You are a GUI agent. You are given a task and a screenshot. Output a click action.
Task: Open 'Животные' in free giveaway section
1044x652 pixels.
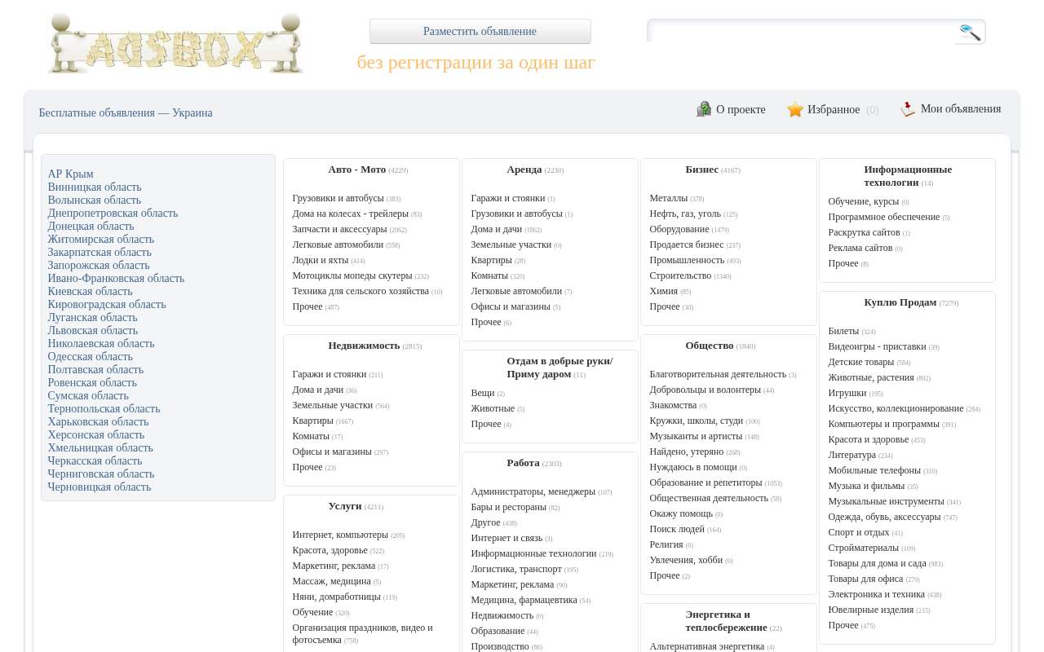click(493, 408)
